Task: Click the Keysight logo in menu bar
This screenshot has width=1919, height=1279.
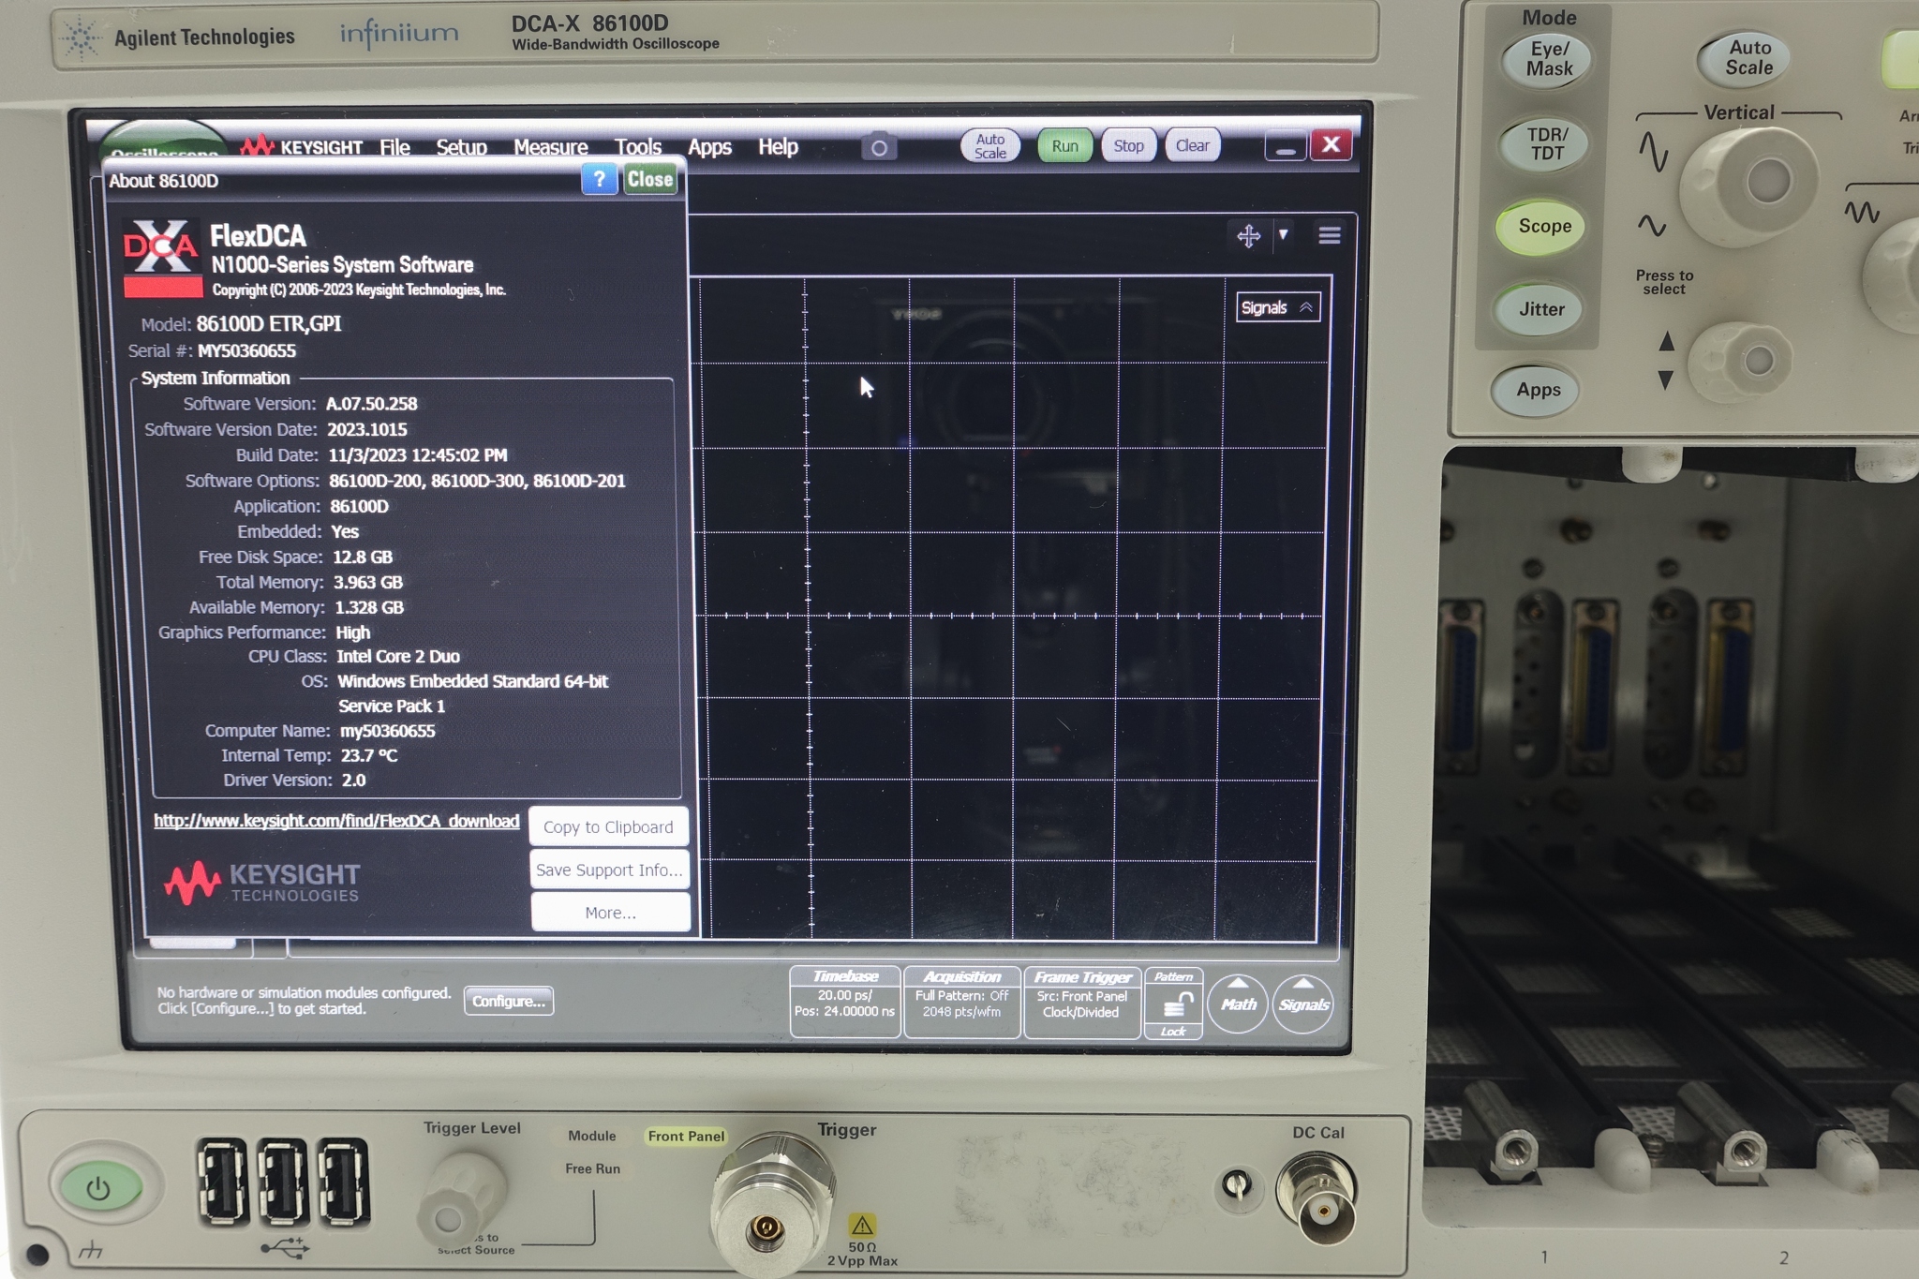Action: pos(301,147)
